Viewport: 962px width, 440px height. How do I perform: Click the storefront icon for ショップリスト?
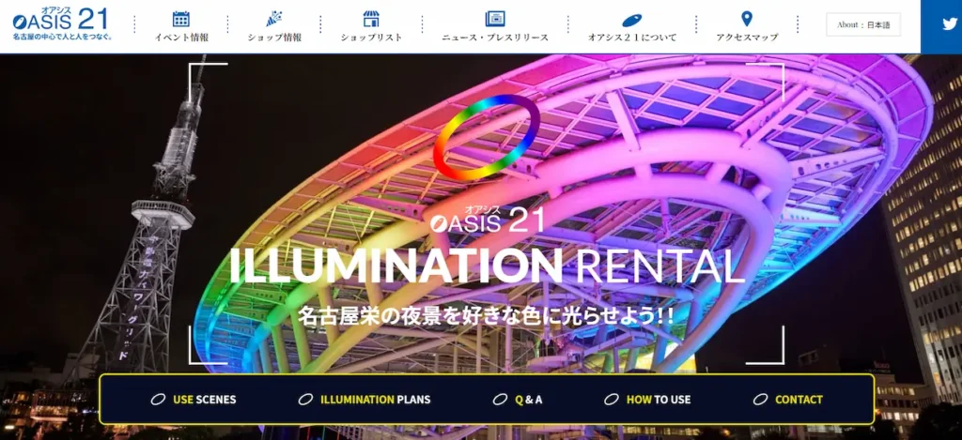[x=371, y=19]
